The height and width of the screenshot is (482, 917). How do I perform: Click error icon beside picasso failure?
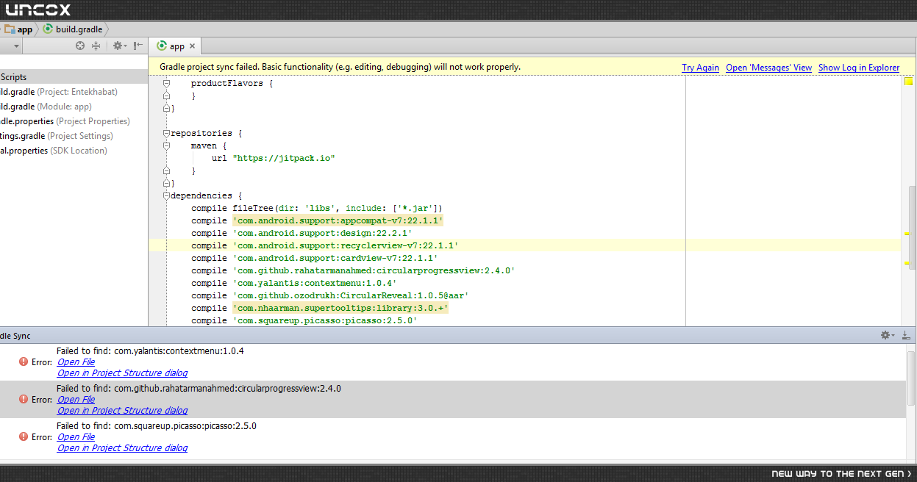[24, 436]
